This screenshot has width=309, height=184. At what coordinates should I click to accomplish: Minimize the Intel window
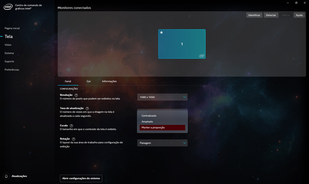(x=288, y=3)
